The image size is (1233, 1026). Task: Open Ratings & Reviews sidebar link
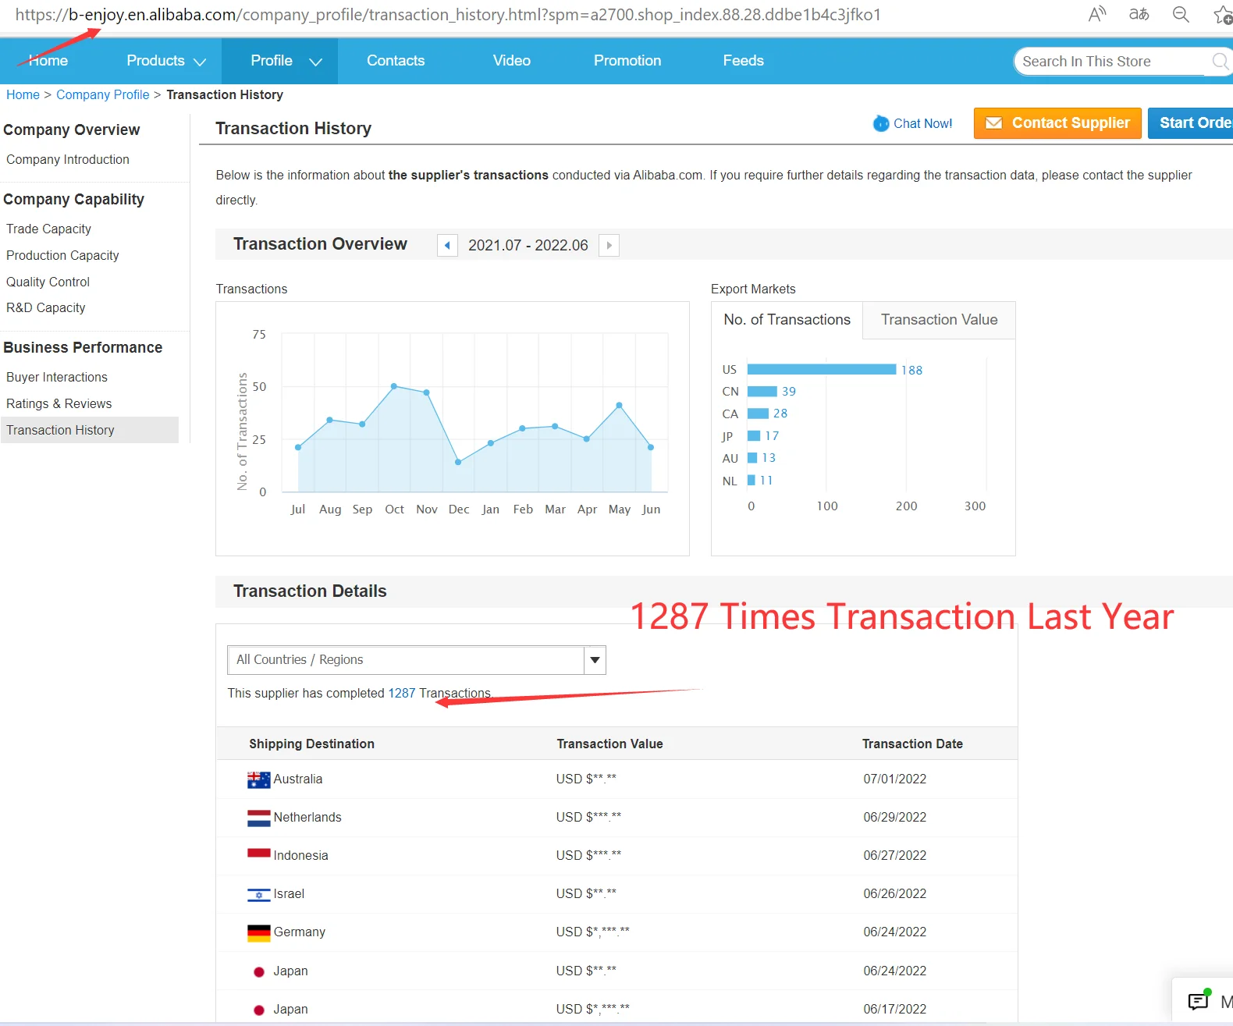pyautogui.click(x=59, y=403)
